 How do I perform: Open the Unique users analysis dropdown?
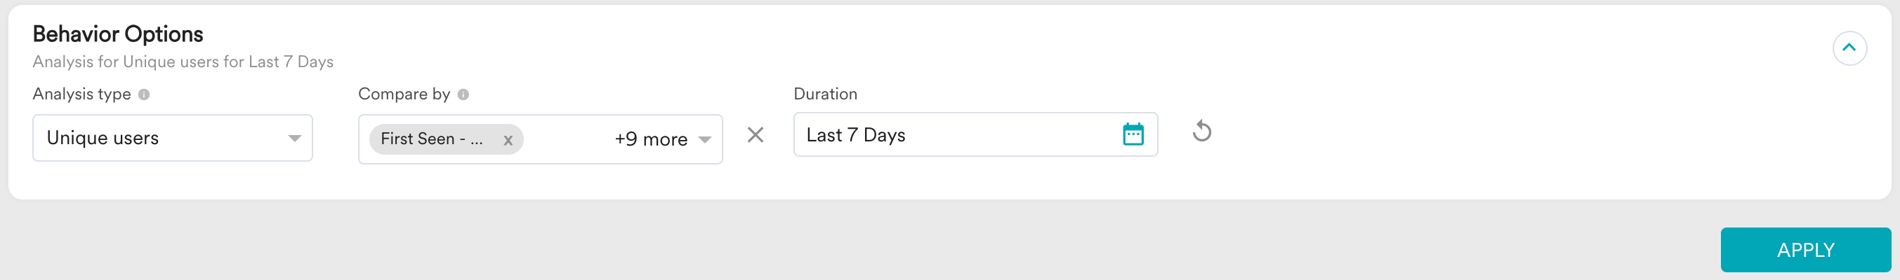click(162, 138)
